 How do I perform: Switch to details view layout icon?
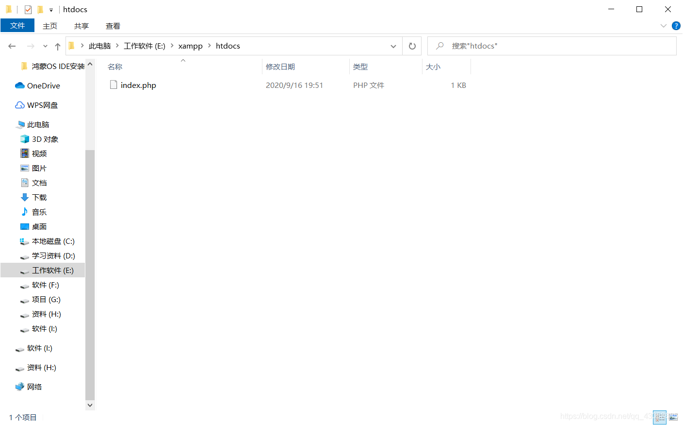click(x=660, y=417)
